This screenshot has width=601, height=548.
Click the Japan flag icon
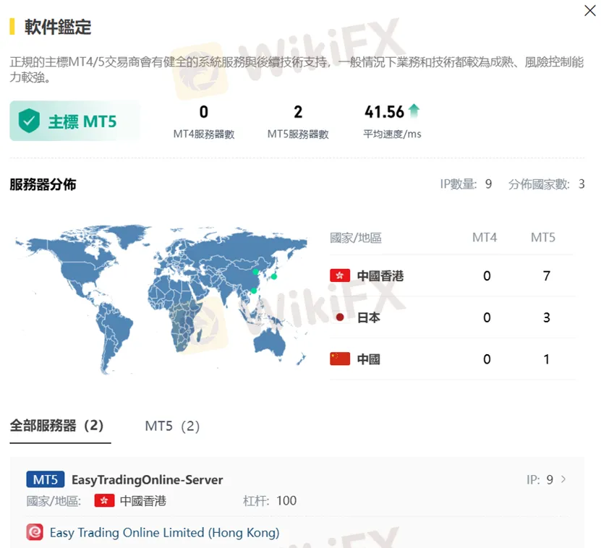click(x=340, y=317)
